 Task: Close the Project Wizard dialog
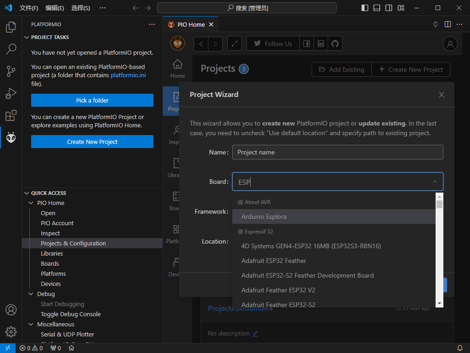[441, 95]
